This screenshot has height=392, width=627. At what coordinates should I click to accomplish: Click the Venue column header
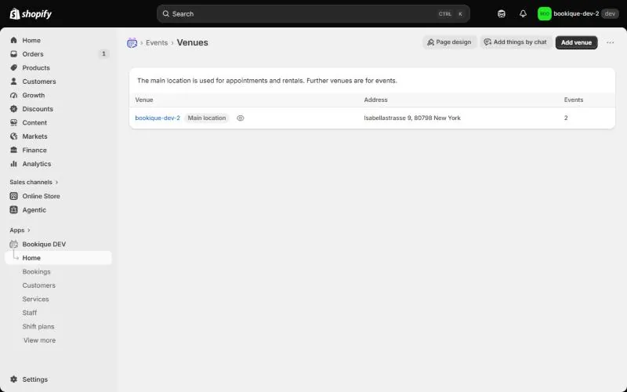(x=144, y=100)
